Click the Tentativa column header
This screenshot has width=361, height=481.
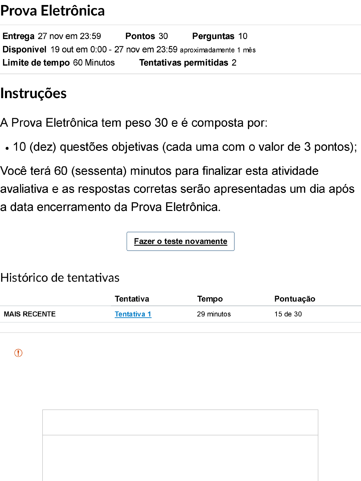[x=132, y=299]
